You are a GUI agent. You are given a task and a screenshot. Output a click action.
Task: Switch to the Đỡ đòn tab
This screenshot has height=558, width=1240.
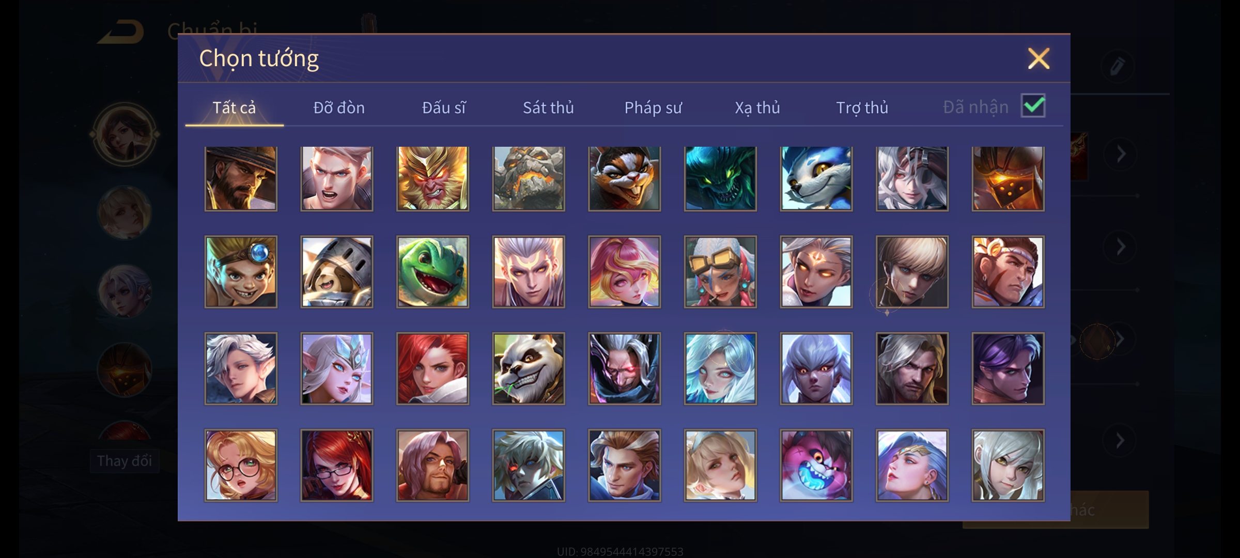pos(339,107)
